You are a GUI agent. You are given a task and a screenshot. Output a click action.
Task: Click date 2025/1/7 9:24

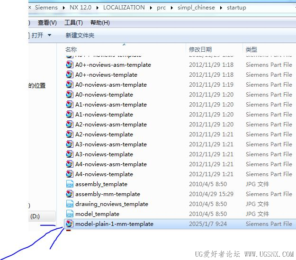(208, 224)
